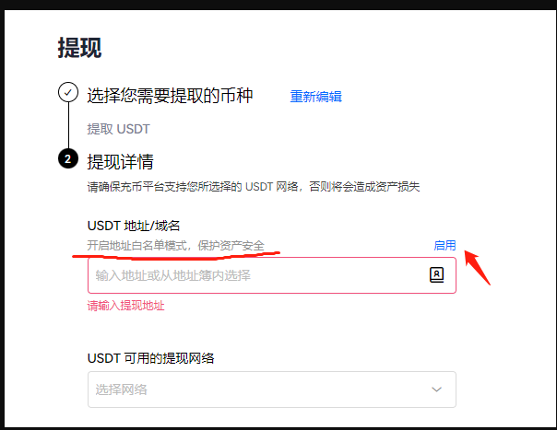Screen dimensions: 557x430
Task: Click the USDT 地址/域名 field label
Action: tap(134, 226)
